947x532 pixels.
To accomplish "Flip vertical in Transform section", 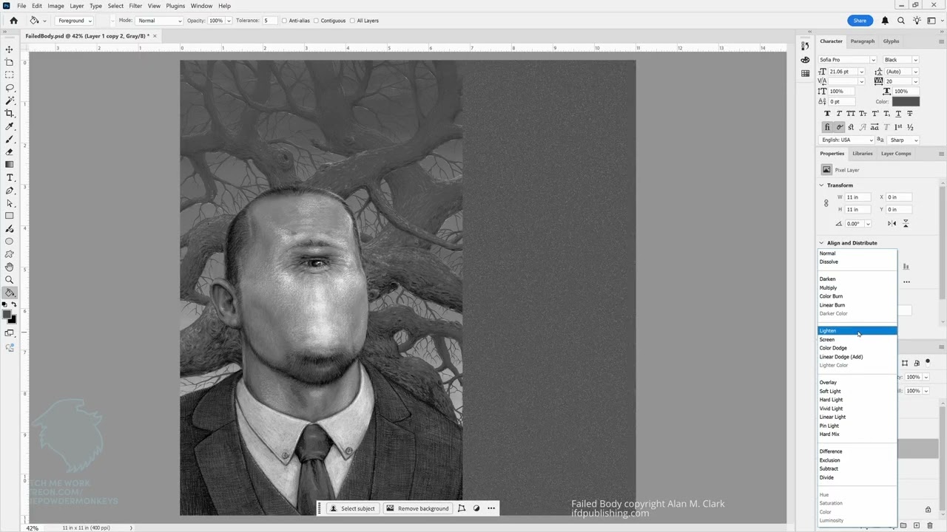I will point(906,223).
